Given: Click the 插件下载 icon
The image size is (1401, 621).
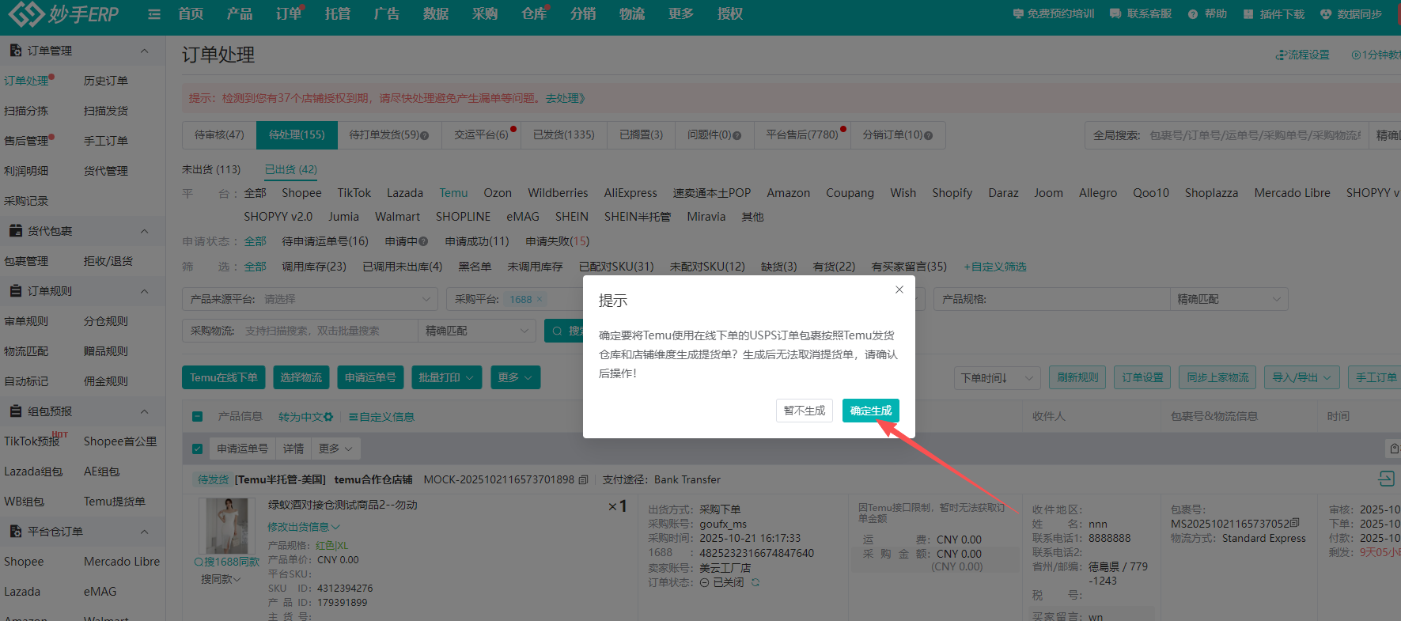Looking at the screenshot, I should click(x=1248, y=14).
